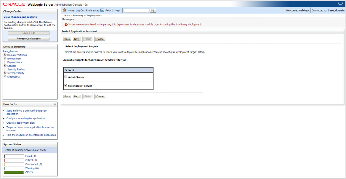Click Log Out in the toolbar
Screen dimensions: 346x179
[x=80, y=10]
